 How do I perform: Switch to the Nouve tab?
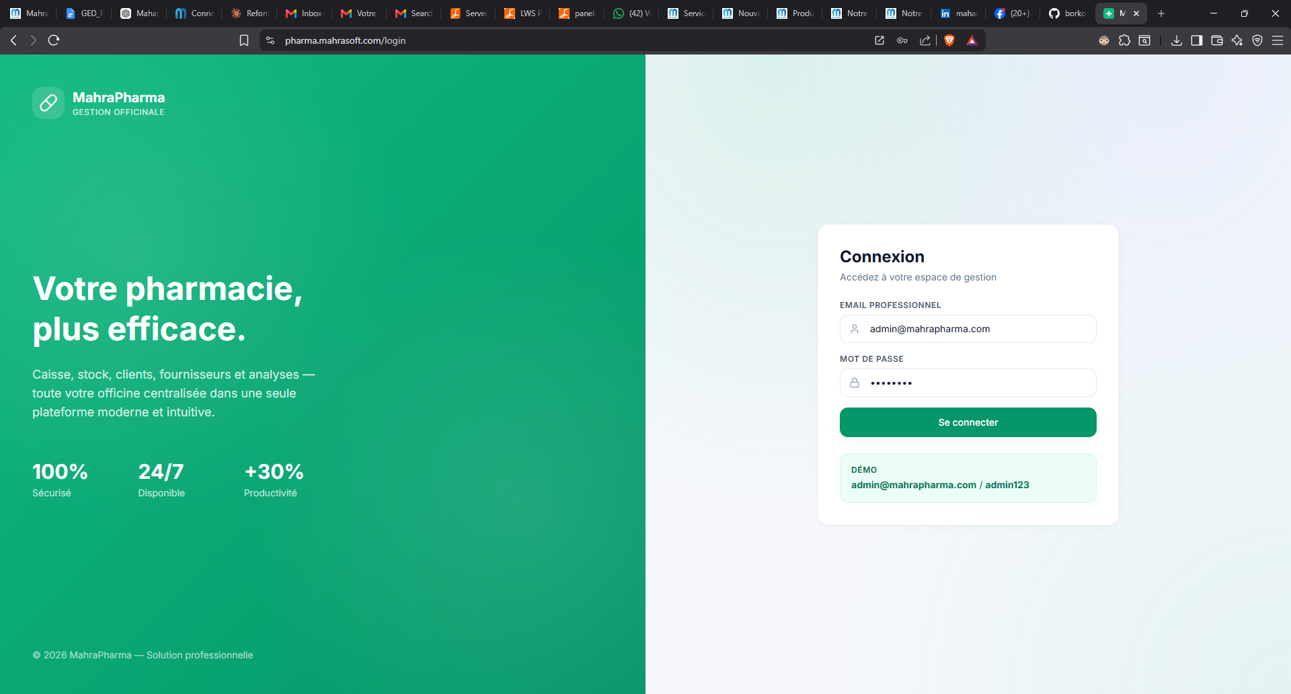741,13
